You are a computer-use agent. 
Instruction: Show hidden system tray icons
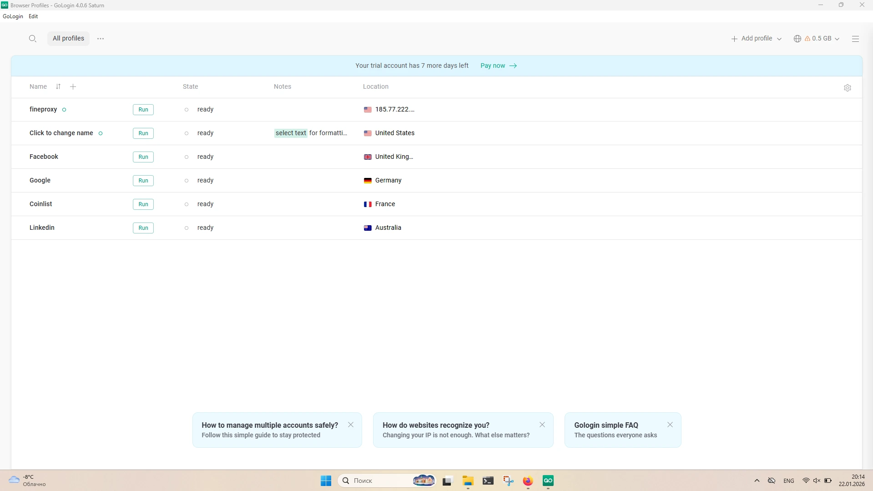point(757,481)
